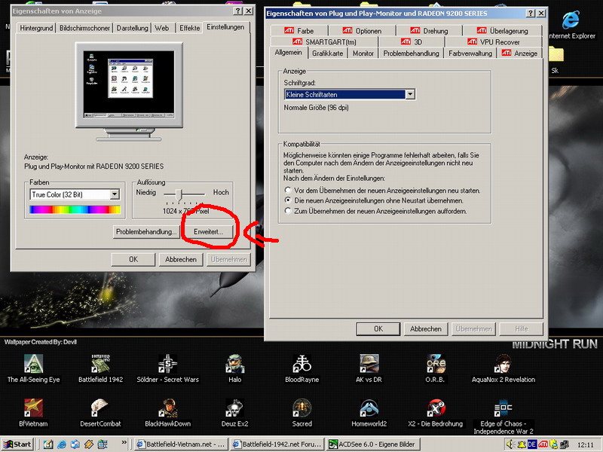Image resolution: width=603 pixels, height=452 pixels.
Task: Click Abbrechen in Eigenschaften von Anzeige dialog
Action: pos(181,259)
